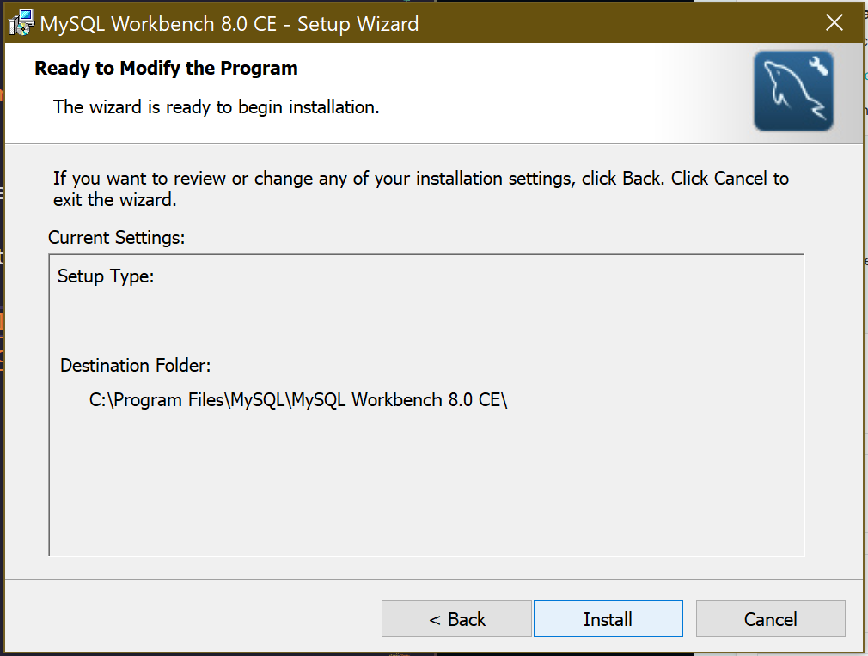This screenshot has width=868, height=656.
Task: Start installation with the Install button
Action: [x=608, y=619]
